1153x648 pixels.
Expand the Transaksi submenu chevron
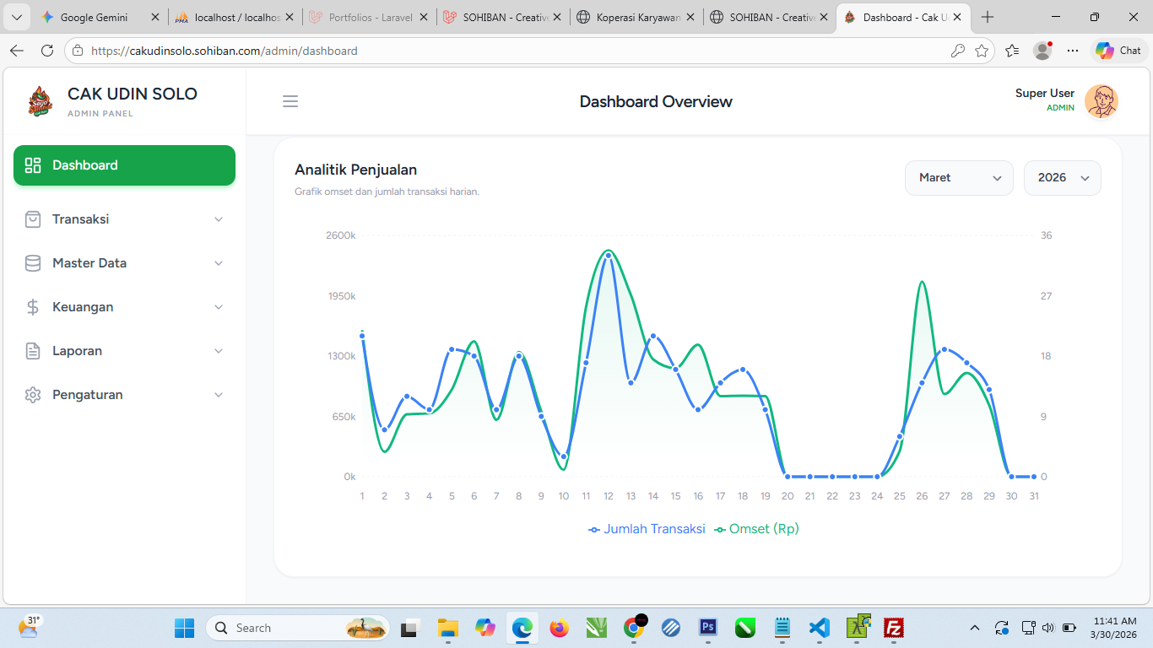pyautogui.click(x=219, y=219)
